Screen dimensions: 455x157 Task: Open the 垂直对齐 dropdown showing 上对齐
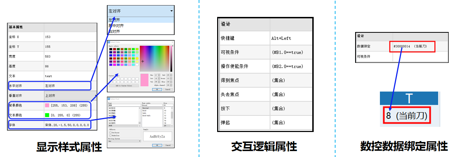pos(70,95)
